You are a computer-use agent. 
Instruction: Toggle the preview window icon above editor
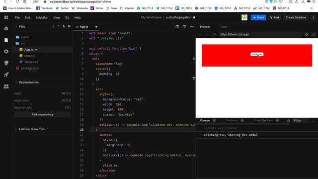184,27
